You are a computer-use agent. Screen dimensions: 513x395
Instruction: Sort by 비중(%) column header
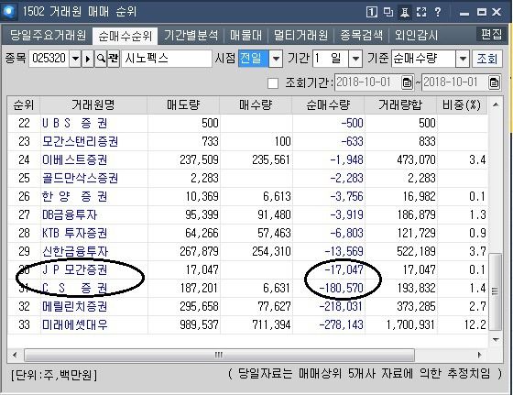(462, 105)
